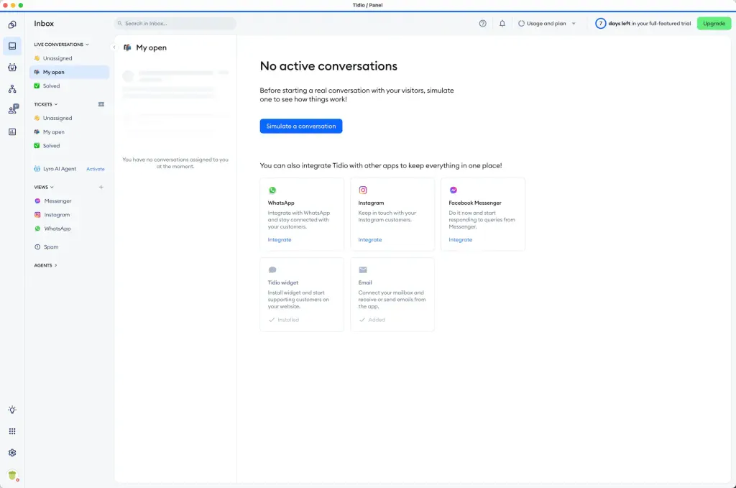Click the WhatsApp logo in integration card

272,190
